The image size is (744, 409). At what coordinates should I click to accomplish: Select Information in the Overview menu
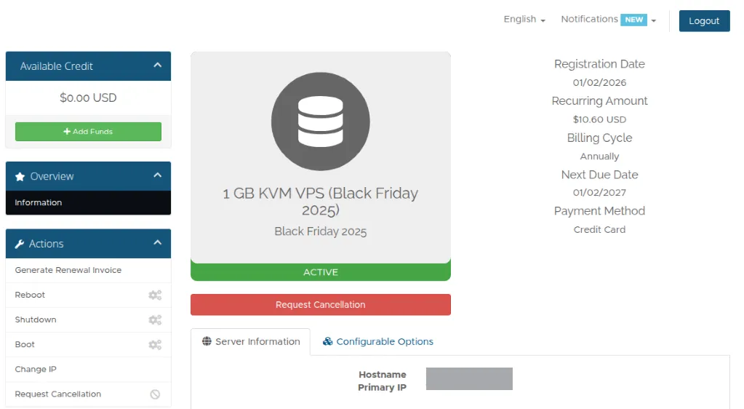[88, 203]
